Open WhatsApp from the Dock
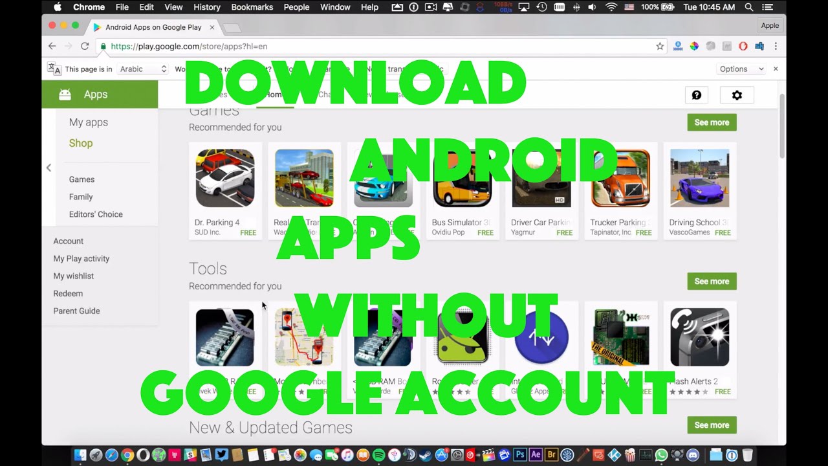Screen dimensions: 828x466 (x=661, y=455)
